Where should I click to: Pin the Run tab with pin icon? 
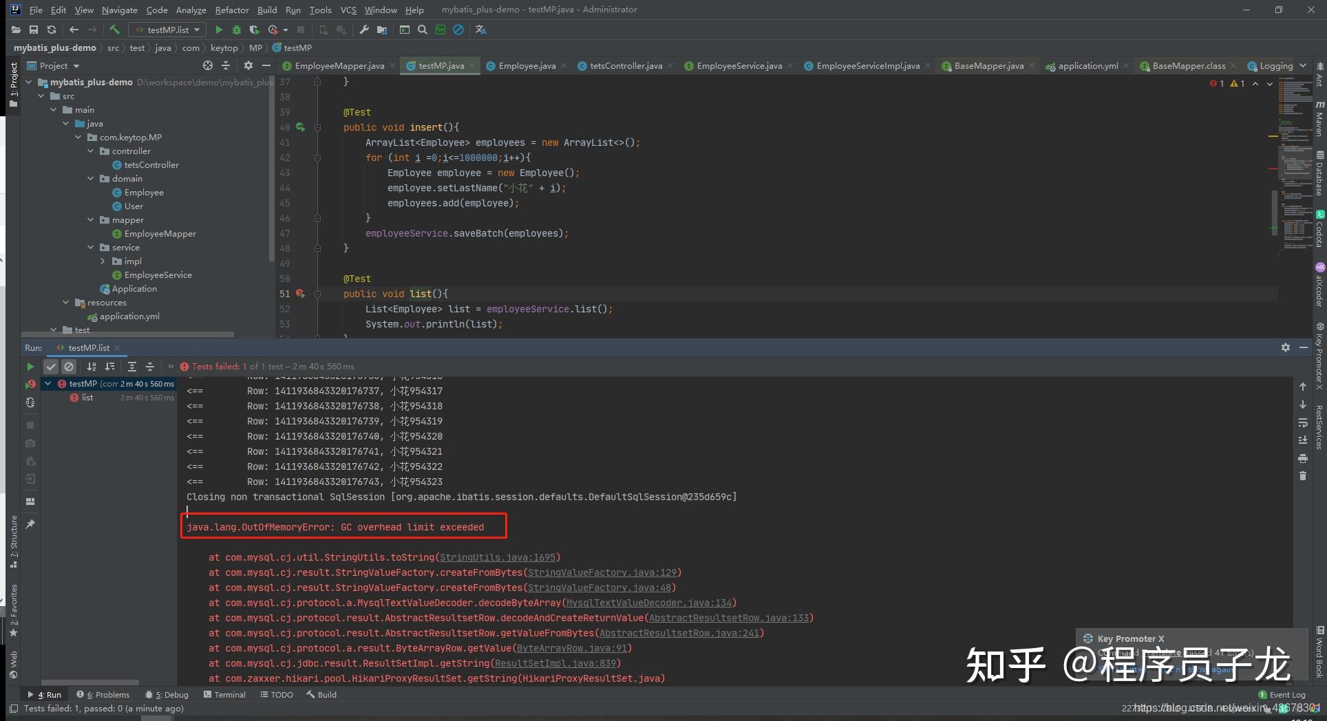[30, 524]
